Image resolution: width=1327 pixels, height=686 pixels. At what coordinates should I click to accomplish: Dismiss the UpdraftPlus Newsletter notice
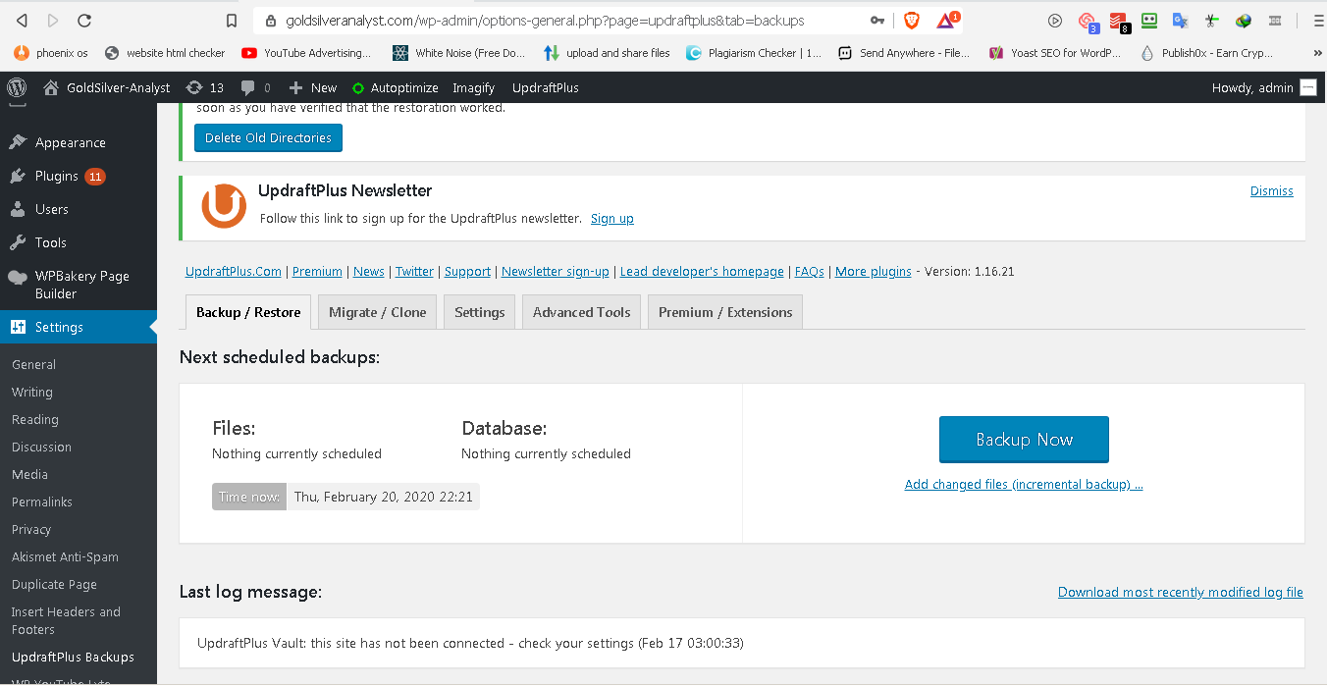click(x=1272, y=190)
